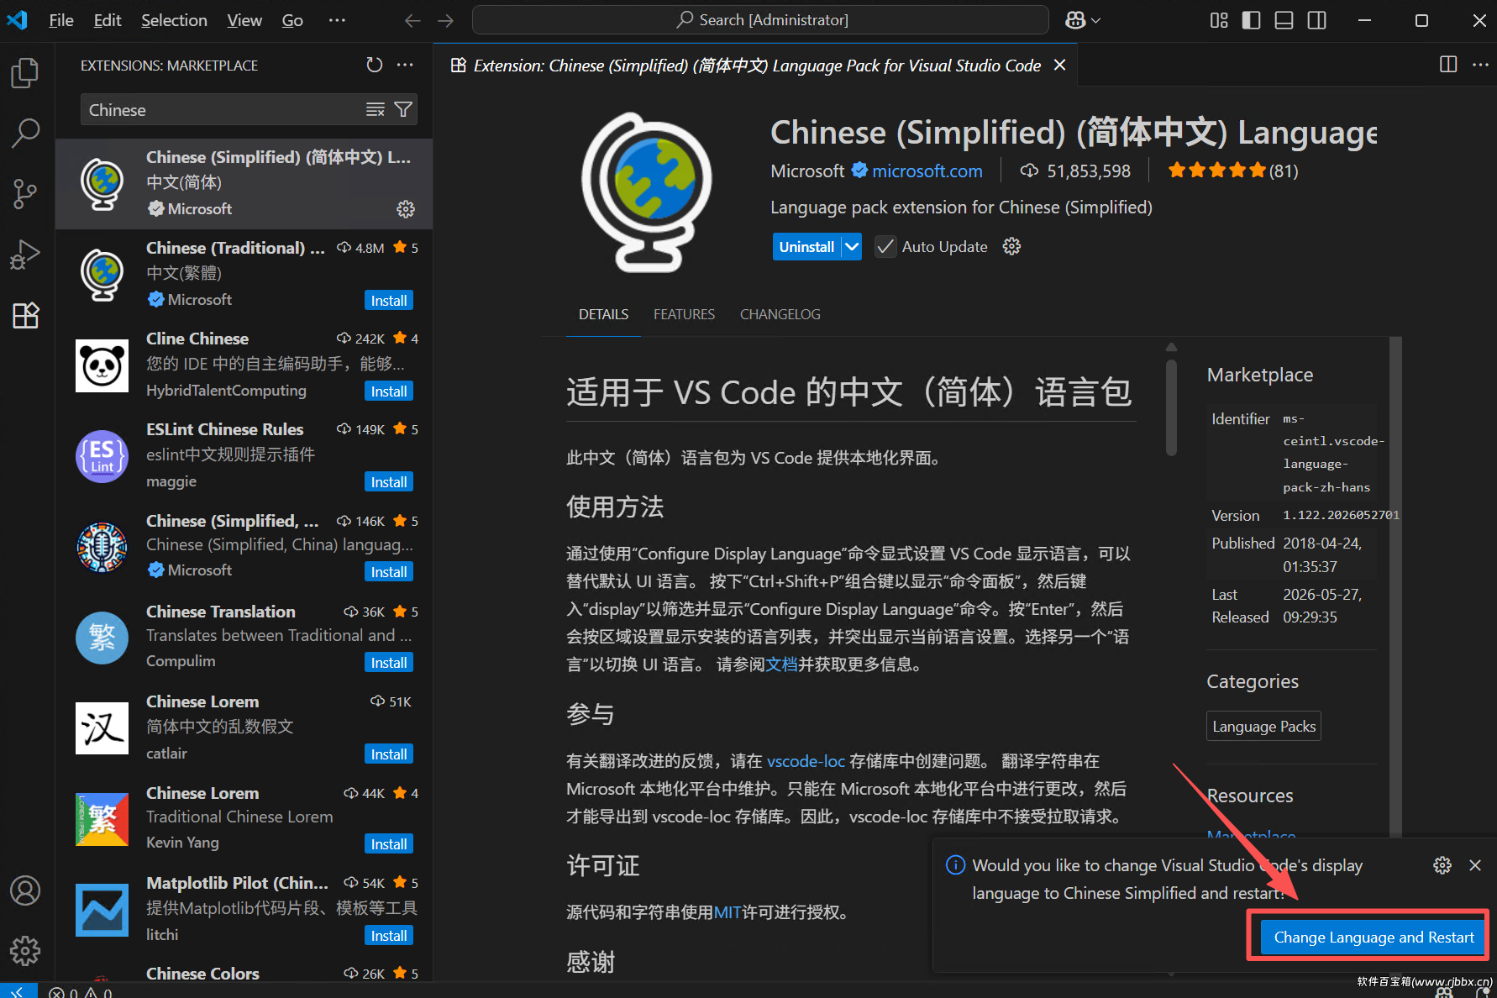
Task: Open editor more actions menu
Action: click(1480, 65)
